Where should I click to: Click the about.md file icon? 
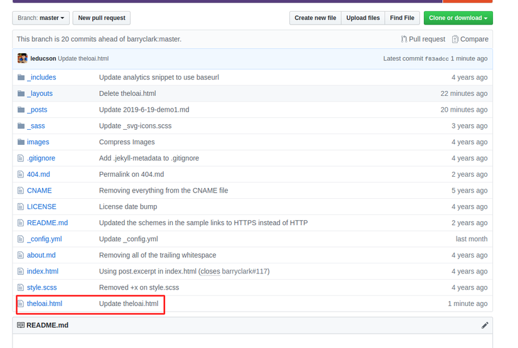(21, 255)
